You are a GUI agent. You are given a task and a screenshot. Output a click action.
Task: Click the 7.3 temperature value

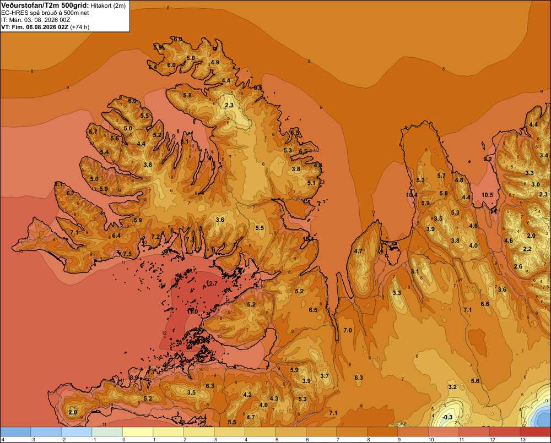click(x=190, y=239)
